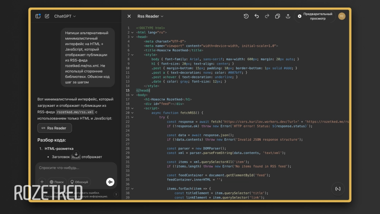The image size is (380, 214).
Task: Expand the Rss Reader title dropdown
Action: (150, 16)
